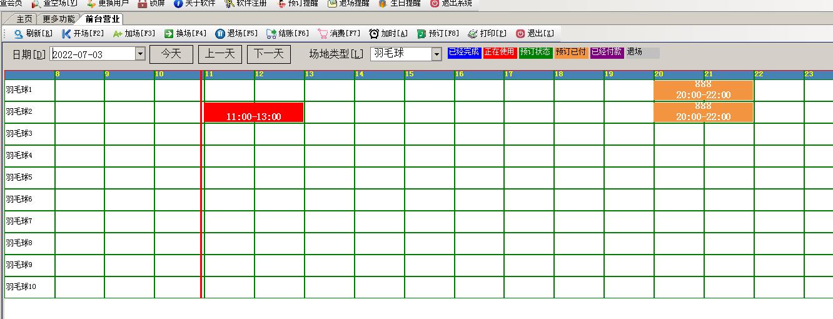Select the 加场[F3] add court icon
Screen dimensions: 833x319
click(x=118, y=34)
